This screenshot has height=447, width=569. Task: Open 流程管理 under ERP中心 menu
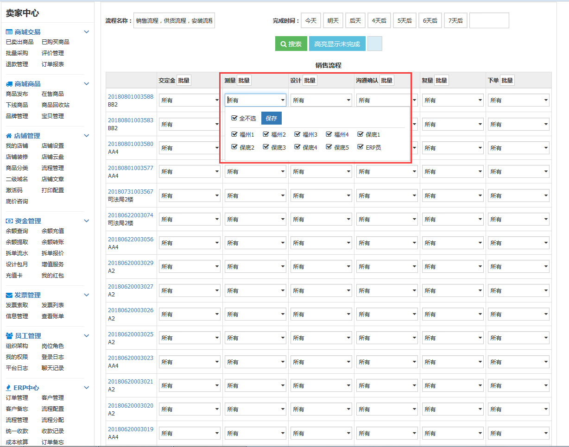tap(17, 420)
